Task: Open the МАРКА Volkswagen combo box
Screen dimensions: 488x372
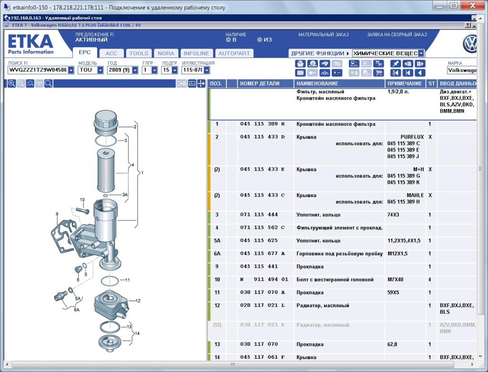Action: point(462,70)
